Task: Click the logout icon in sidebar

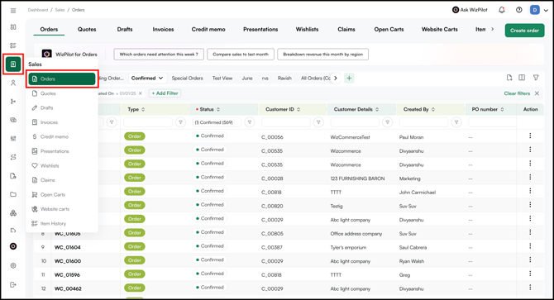Action: click(x=13, y=284)
